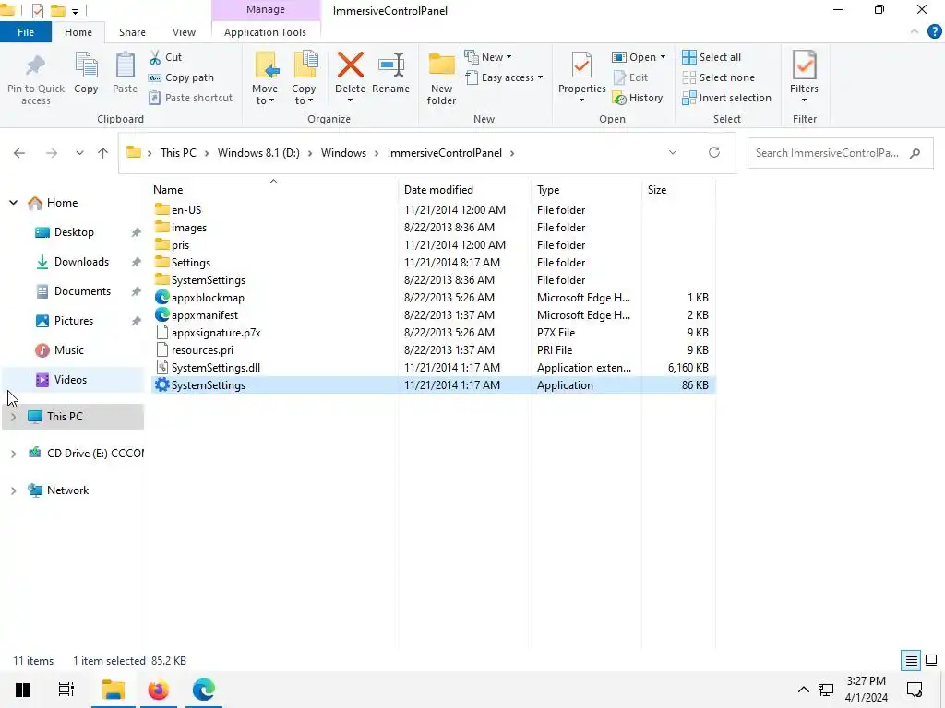Expand CD Drive (E:) node
945x708 pixels.
coord(13,454)
